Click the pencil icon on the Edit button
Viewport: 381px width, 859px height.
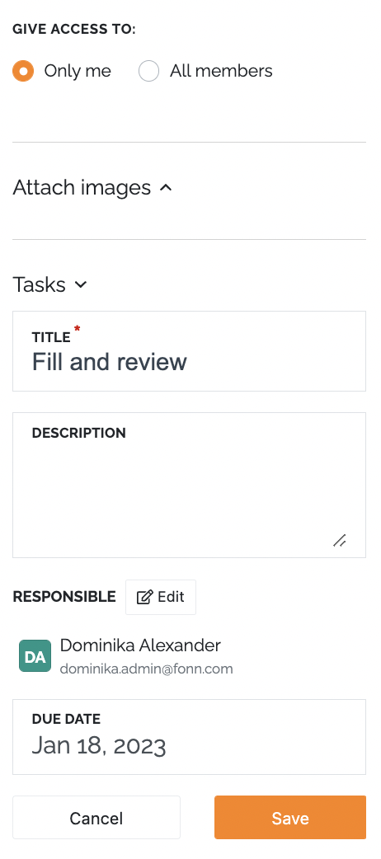pos(144,597)
